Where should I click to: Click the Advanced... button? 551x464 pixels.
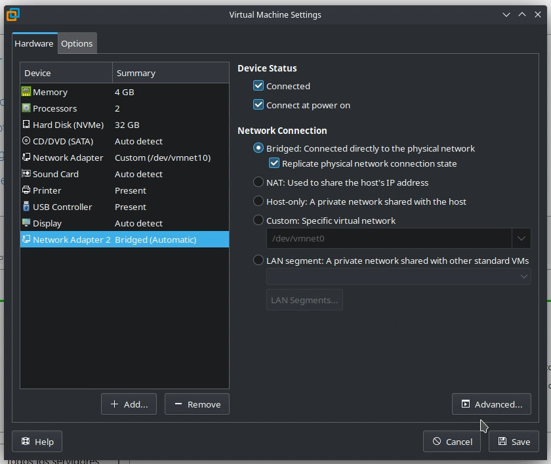pyautogui.click(x=491, y=404)
